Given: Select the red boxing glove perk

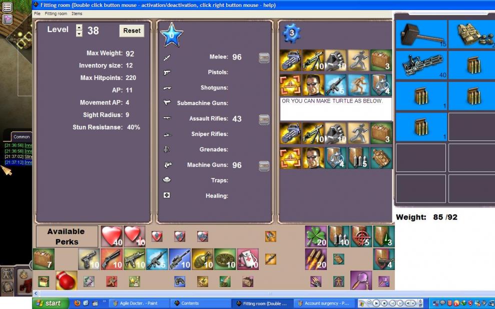Looking at the screenshot, I should [66, 281].
